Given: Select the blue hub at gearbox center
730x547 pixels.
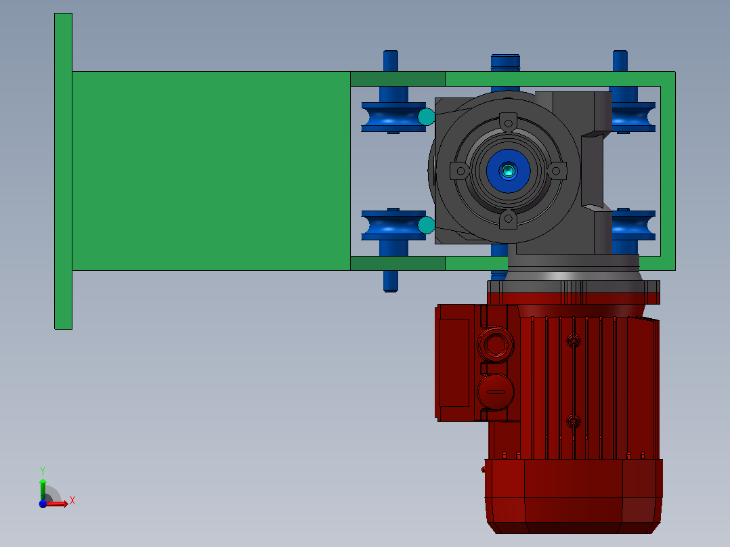Looking at the screenshot, I should pyautogui.click(x=509, y=171).
